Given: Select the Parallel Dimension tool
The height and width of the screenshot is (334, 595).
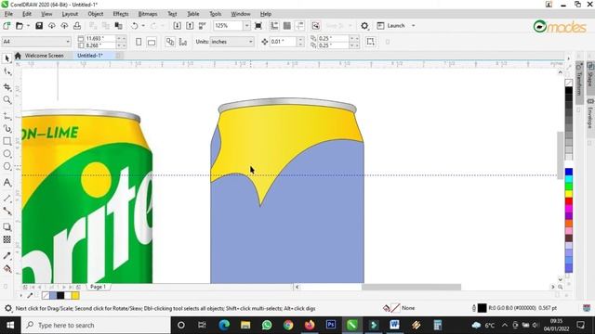Looking at the screenshot, I should coord(7,199).
